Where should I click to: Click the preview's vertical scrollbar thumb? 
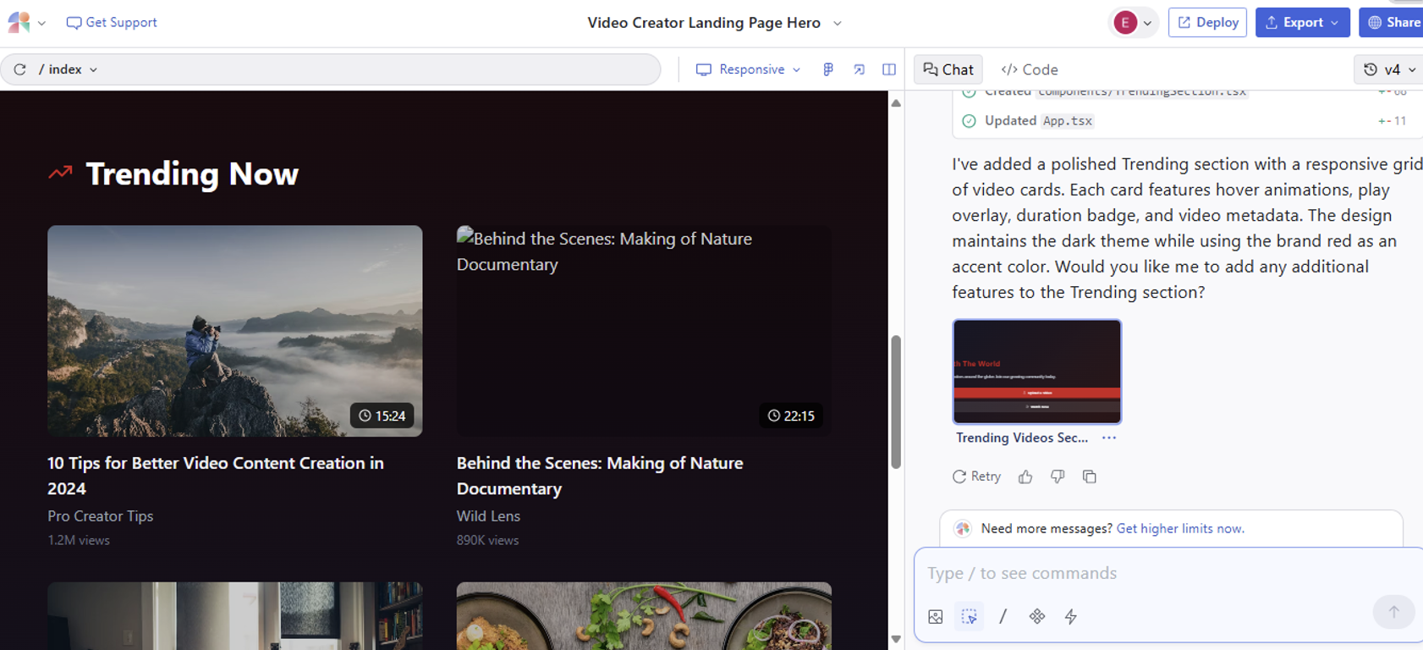[896, 402]
